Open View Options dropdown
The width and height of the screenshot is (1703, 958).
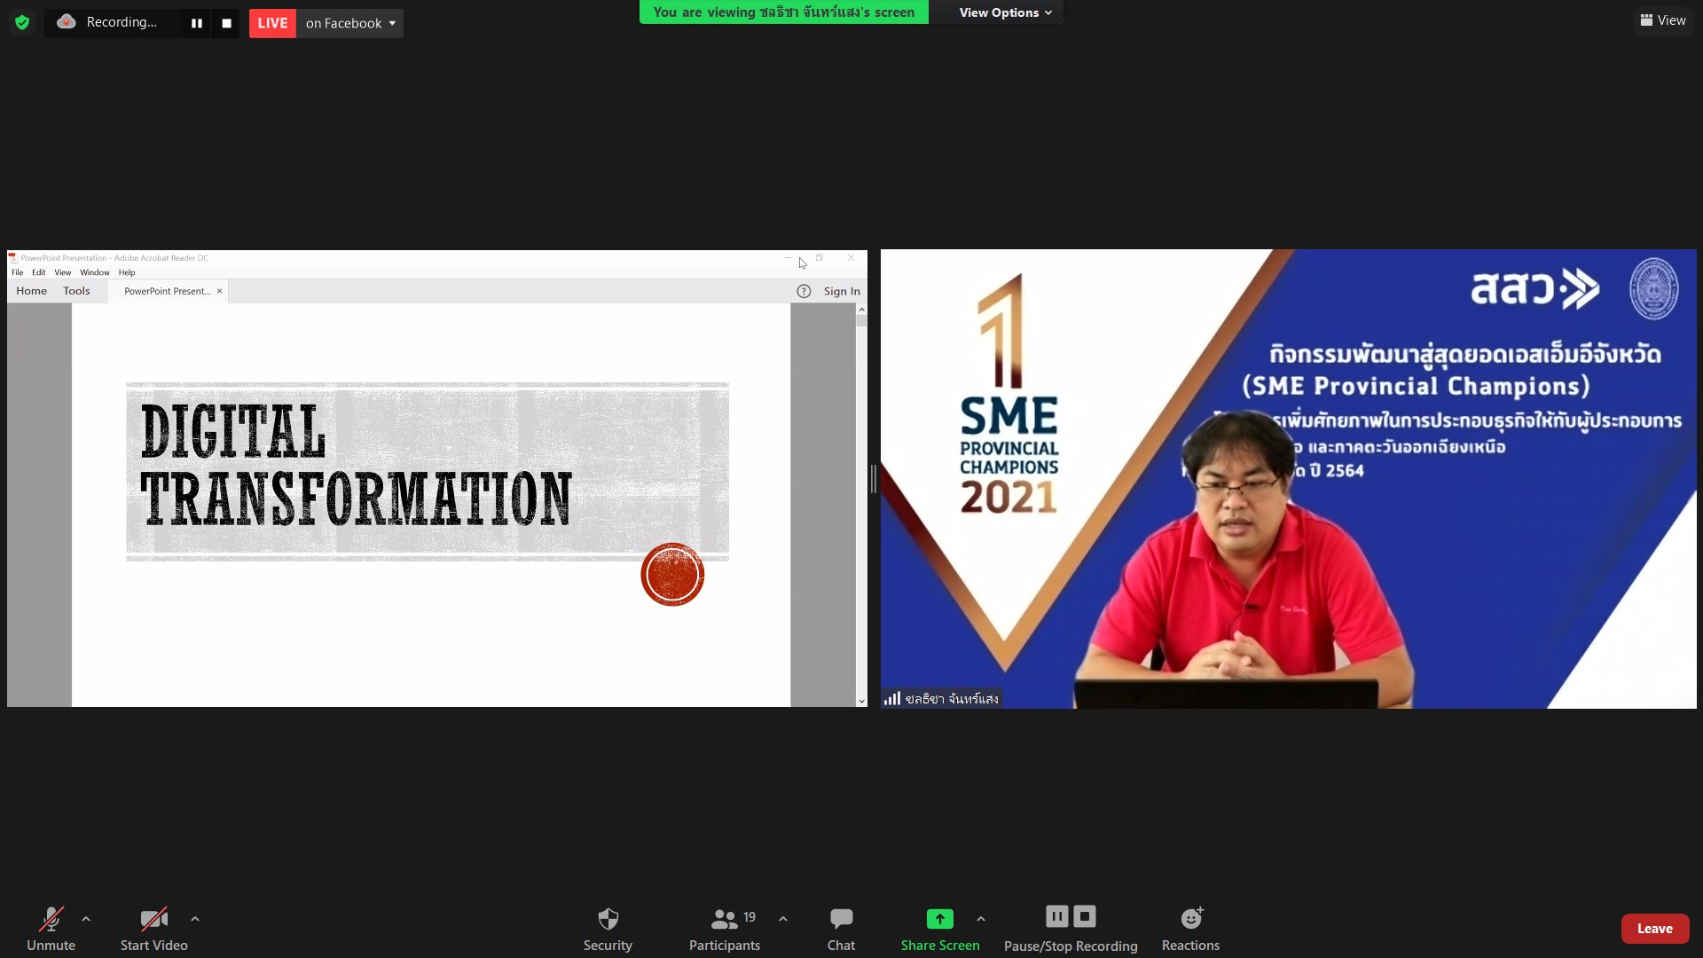(x=1005, y=12)
